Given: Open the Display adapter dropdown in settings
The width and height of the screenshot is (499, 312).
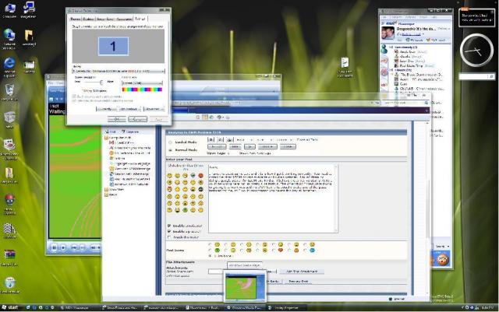Looking at the screenshot, I should click(x=119, y=71).
